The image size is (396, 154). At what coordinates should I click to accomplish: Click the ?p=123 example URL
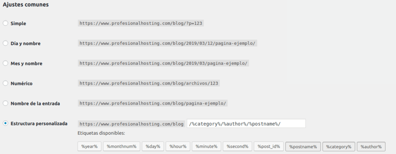pyautogui.click(x=141, y=23)
